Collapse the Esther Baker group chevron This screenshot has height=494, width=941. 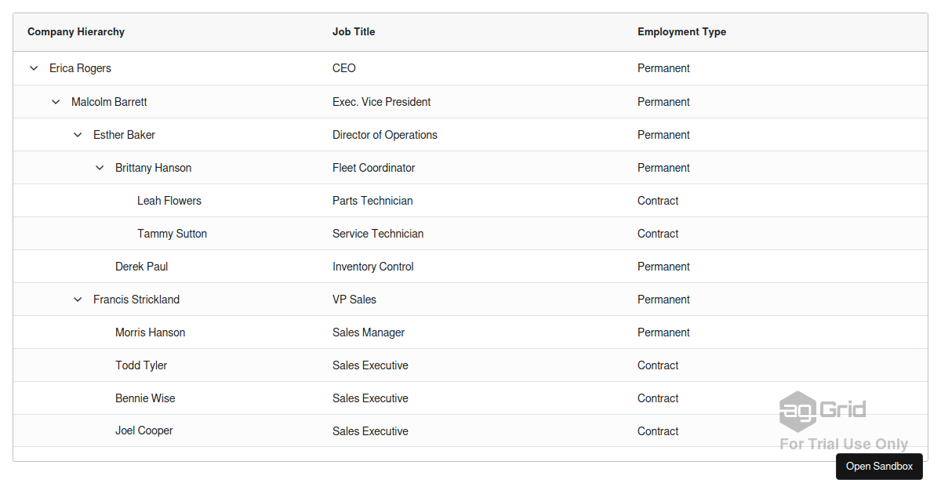tap(78, 135)
